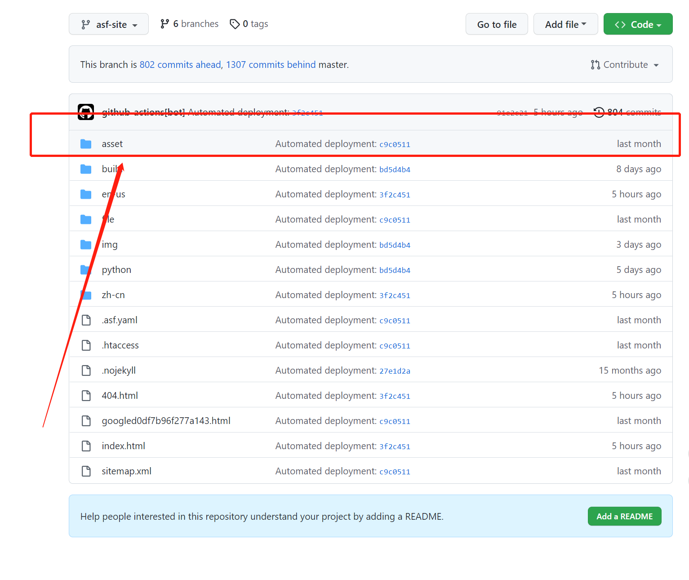Open the zh-cn folder
The width and height of the screenshot is (689, 580).
(x=113, y=295)
